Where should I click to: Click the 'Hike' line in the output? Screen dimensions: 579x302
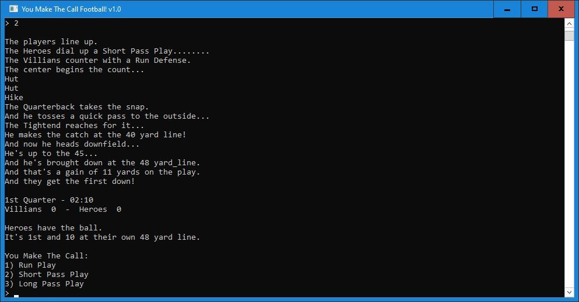tap(14, 98)
